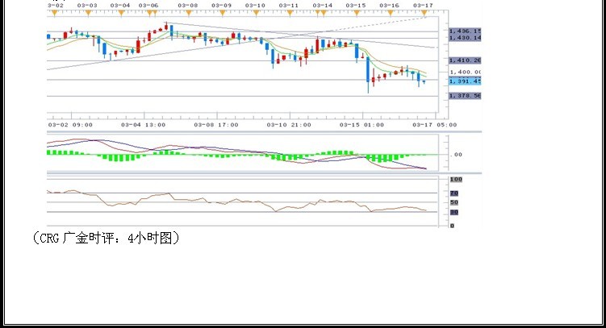Viewport: 606px width, 328px height.
Task: Click the 03-14 date label on top axis
Action: click(322, 6)
